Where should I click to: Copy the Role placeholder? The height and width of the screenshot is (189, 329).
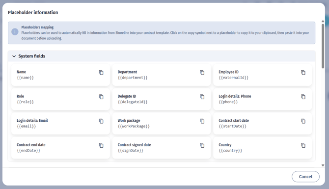click(x=101, y=97)
